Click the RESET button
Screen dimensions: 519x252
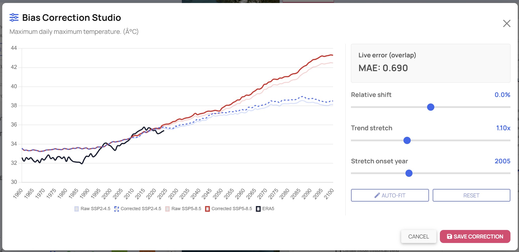[471, 195]
